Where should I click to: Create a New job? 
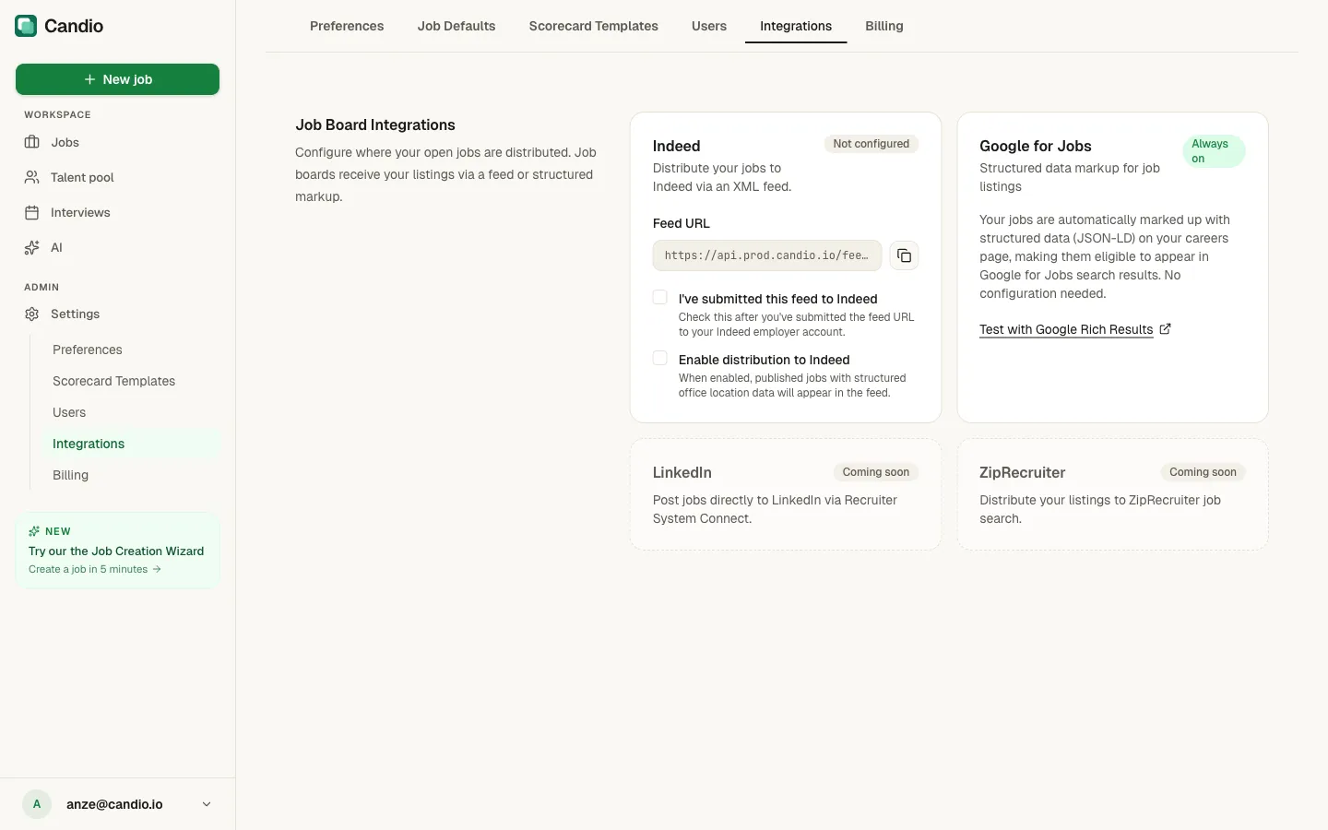[117, 79]
